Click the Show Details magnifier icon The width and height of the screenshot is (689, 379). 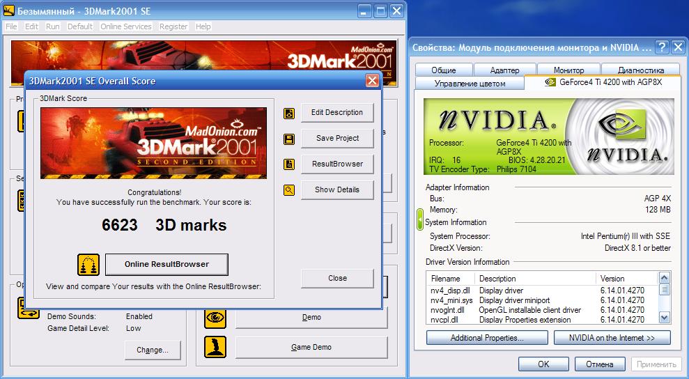click(289, 190)
